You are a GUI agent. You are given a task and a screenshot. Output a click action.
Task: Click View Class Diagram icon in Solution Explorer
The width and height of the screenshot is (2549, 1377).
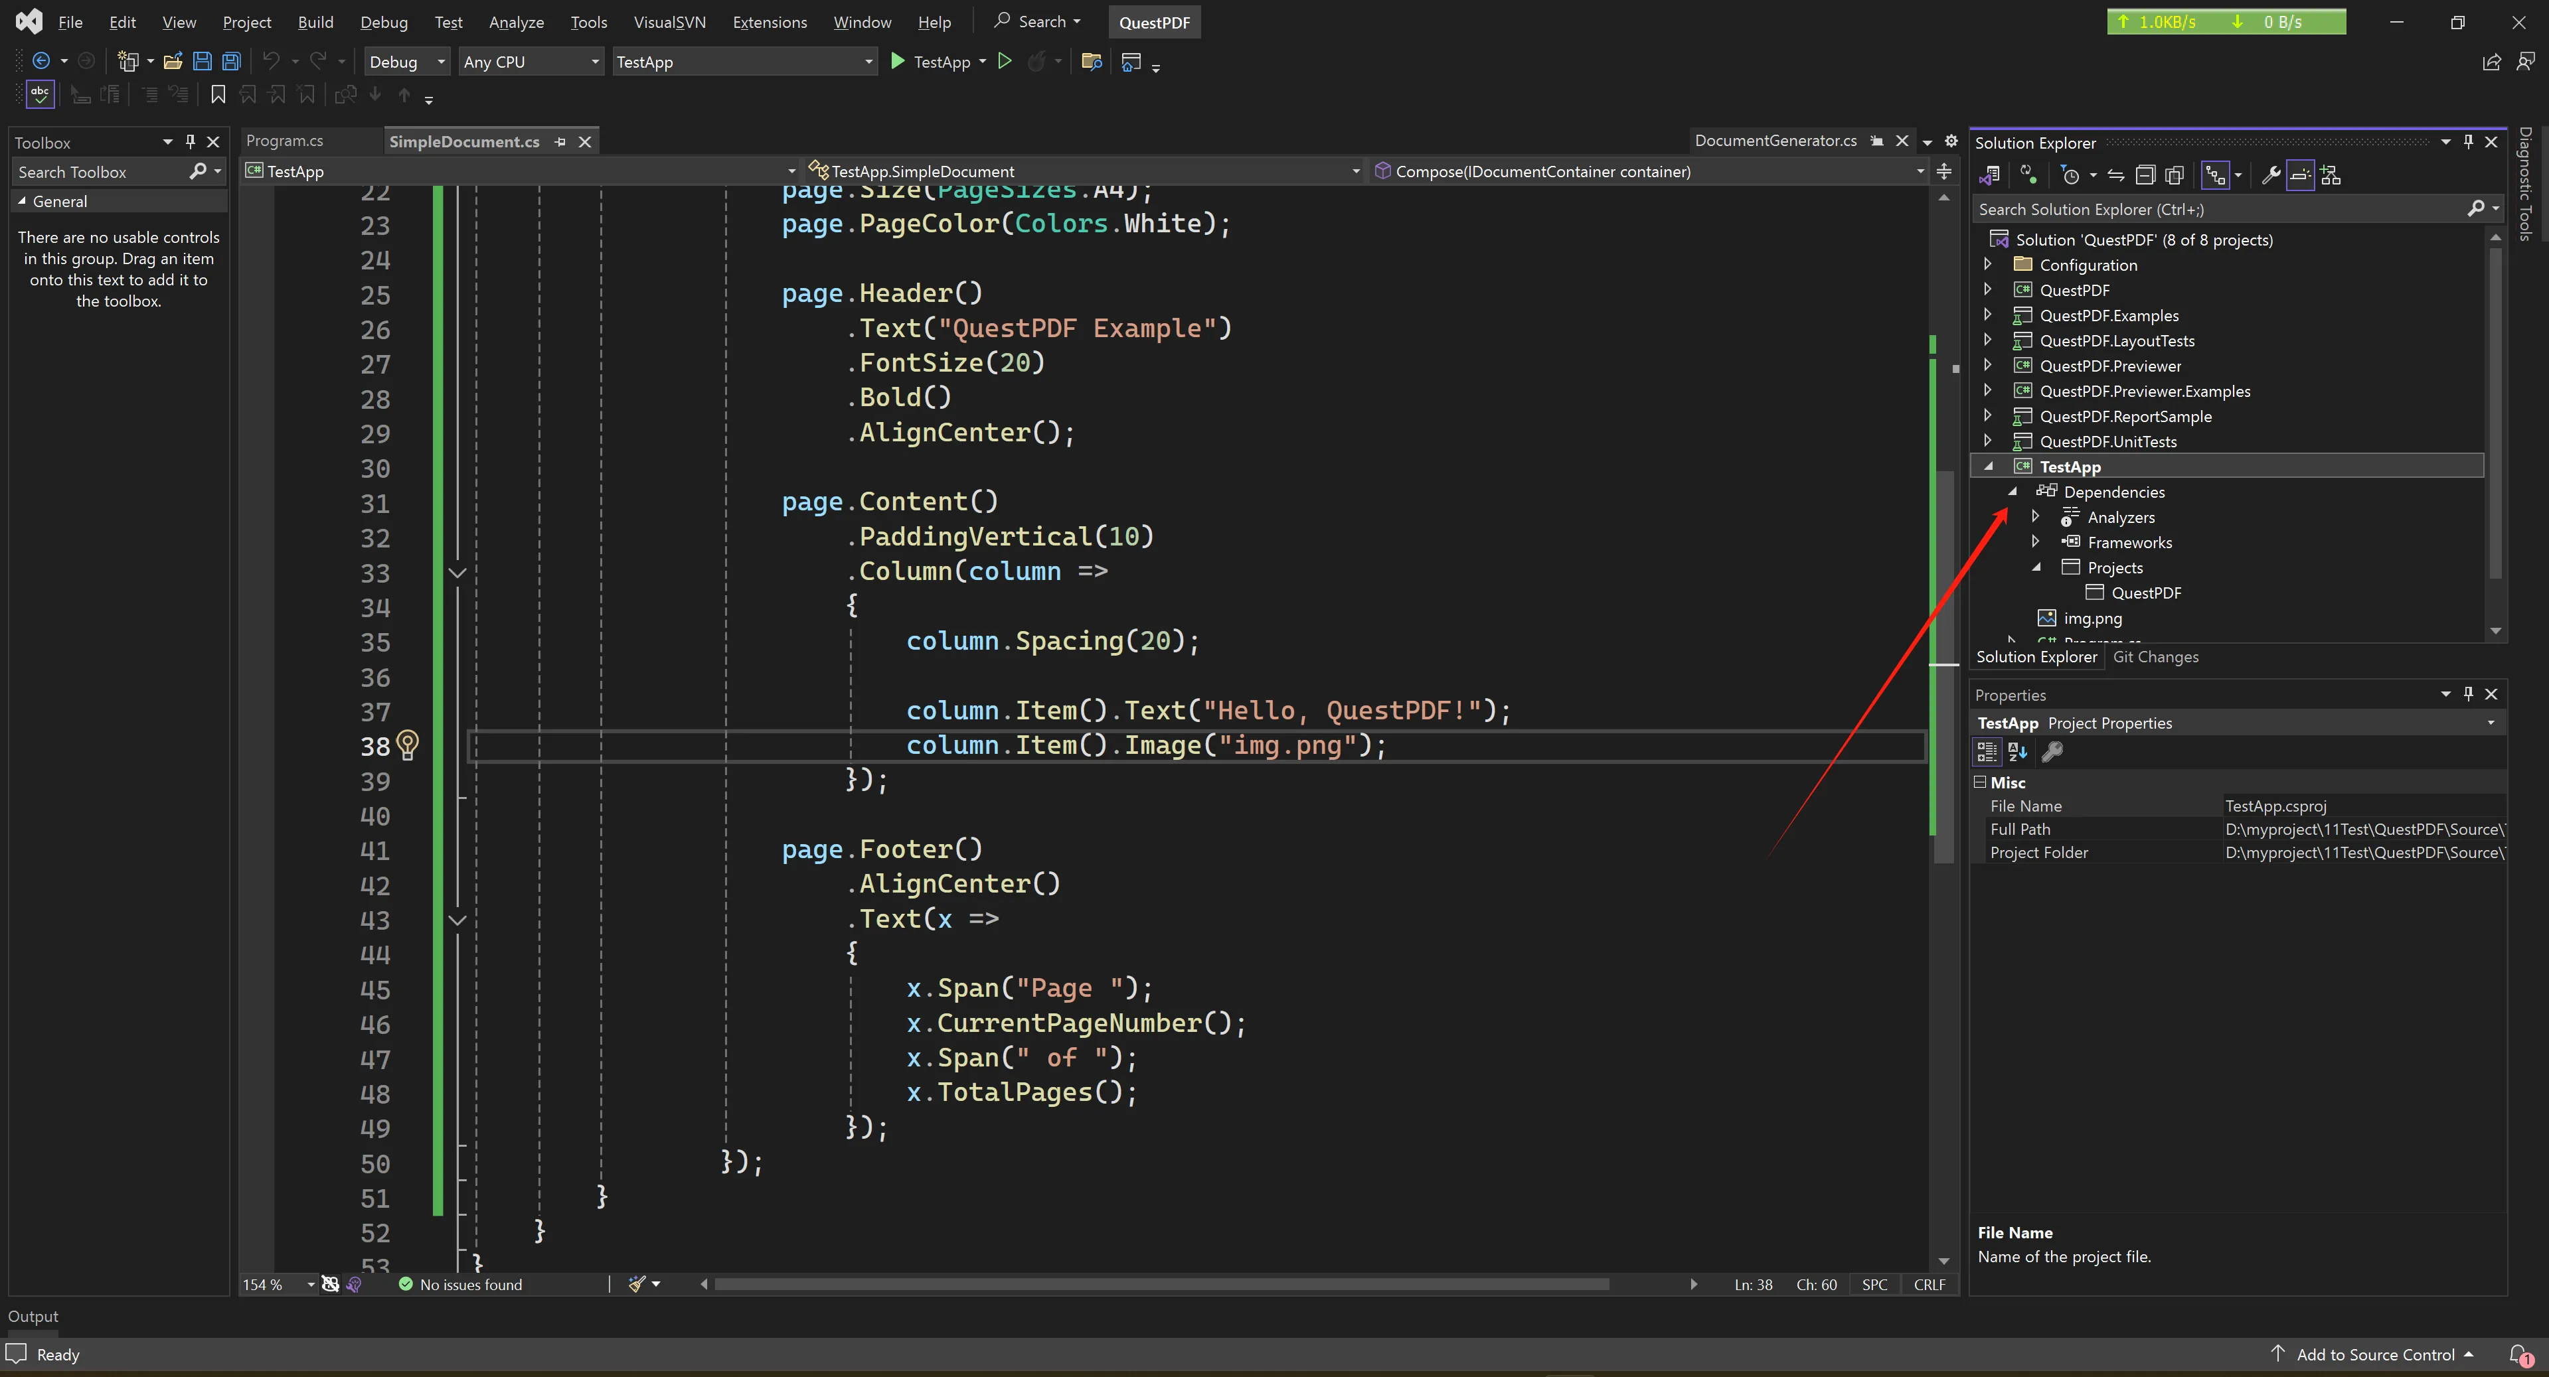tap(2331, 176)
